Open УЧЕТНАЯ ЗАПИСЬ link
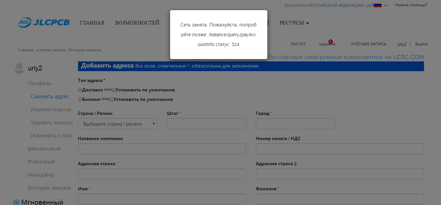 click(369, 44)
